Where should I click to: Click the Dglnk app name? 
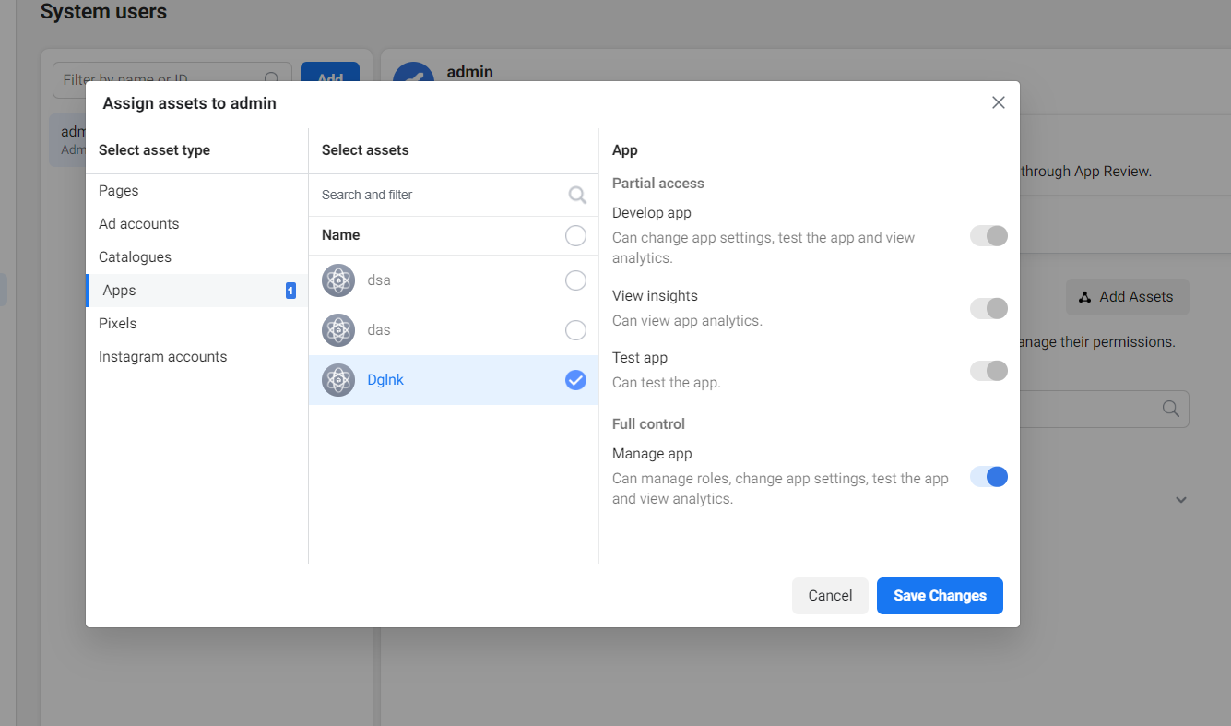tap(385, 380)
